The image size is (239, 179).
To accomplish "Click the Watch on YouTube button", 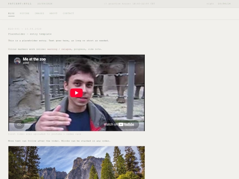I will pyautogui.click(x=119, y=124).
